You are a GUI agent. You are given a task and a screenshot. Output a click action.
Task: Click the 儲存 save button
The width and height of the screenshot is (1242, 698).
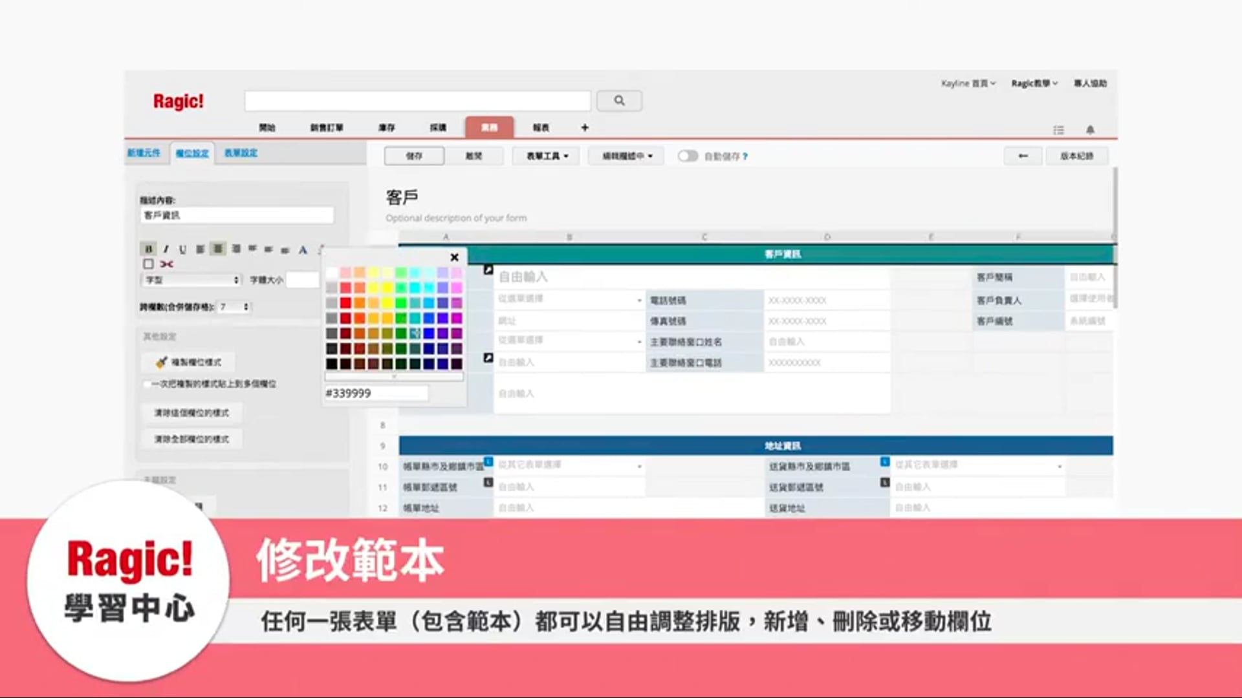[414, 156]
